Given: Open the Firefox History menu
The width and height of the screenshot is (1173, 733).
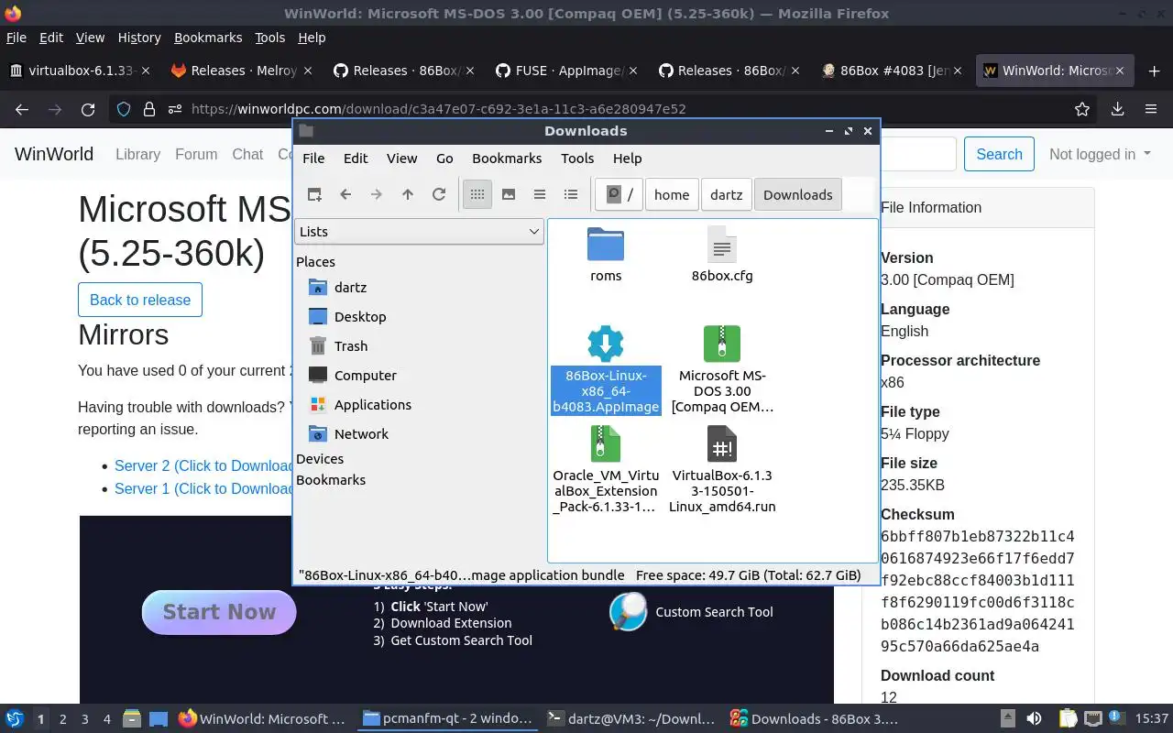Looking at the screenshot, I should coord(139,38).
